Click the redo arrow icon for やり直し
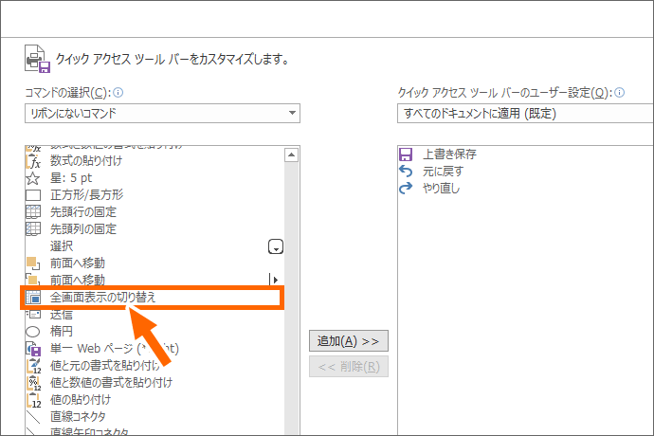The image size is (654, 436). pyautogui.click(x=406, y=189)
